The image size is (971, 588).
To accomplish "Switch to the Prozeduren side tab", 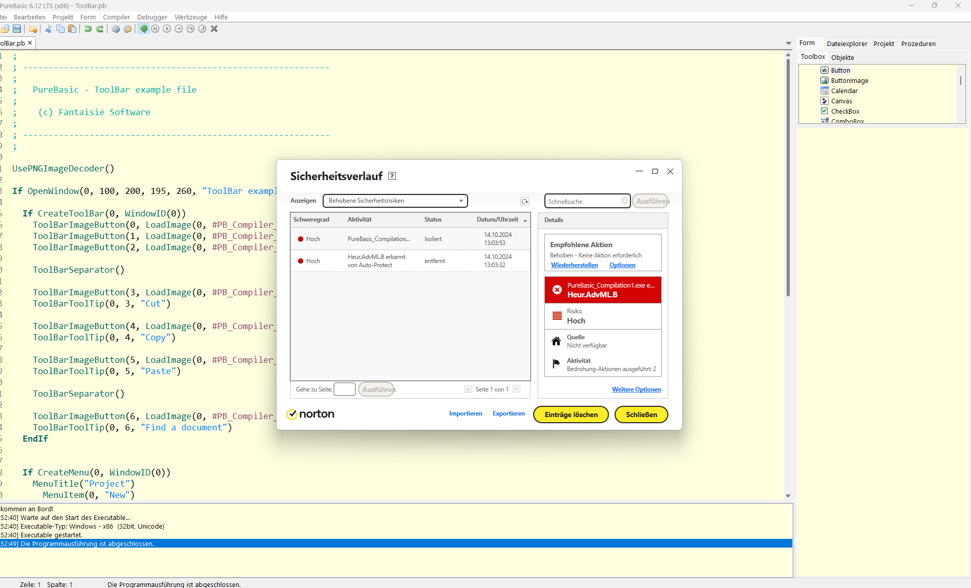I will point(918,43).
